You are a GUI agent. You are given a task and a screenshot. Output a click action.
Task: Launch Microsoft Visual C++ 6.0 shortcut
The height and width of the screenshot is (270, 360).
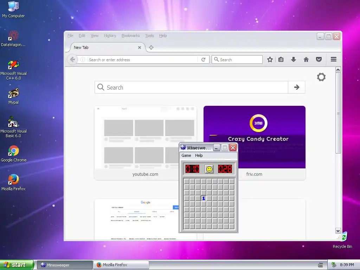click(x=13, y=70)
